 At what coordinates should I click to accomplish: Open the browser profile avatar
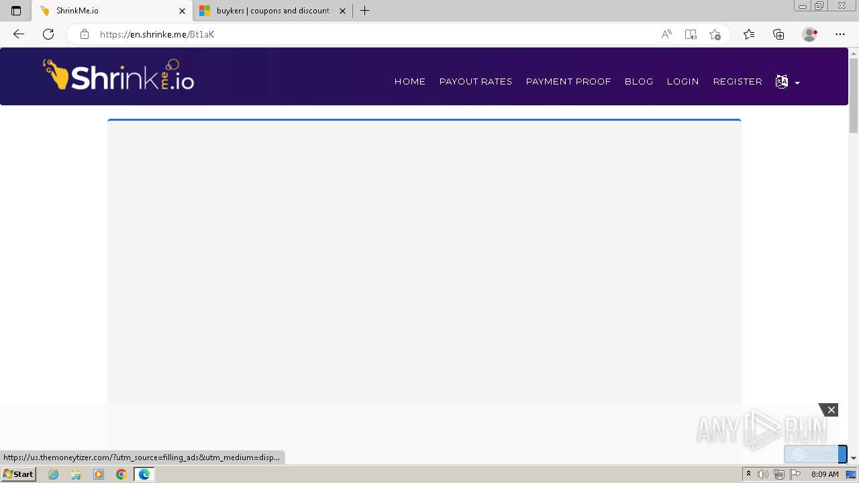(x=810, y=34)
